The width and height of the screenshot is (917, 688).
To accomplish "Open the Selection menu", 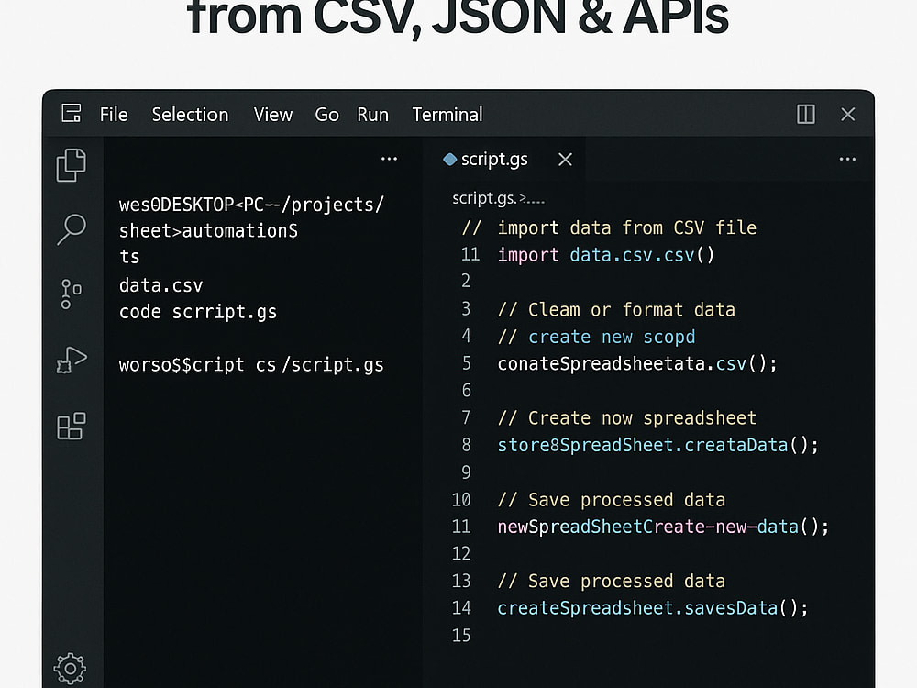I will pos(190,114).
